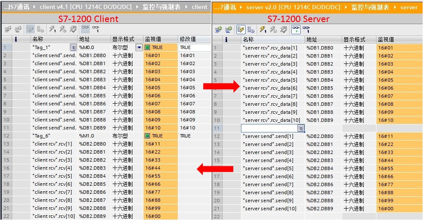Click Monitor once and now in client toolbar

pos(96,29)
